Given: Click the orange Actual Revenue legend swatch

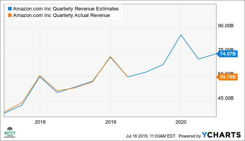Looking at the screenshot, I should [x=10, y=15].
